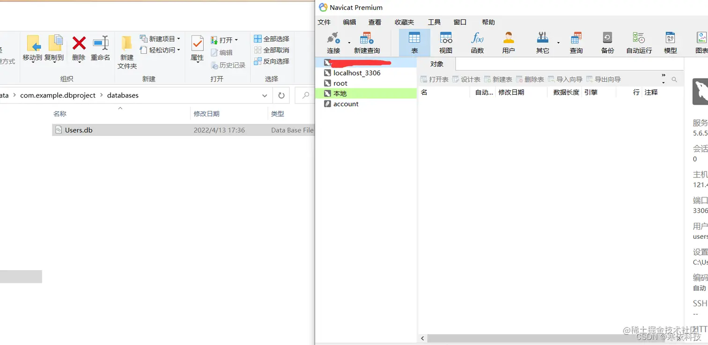Open the Favorites (收藏夹) menu
Viewport: 708px width, 345px height.
(404, 22)
